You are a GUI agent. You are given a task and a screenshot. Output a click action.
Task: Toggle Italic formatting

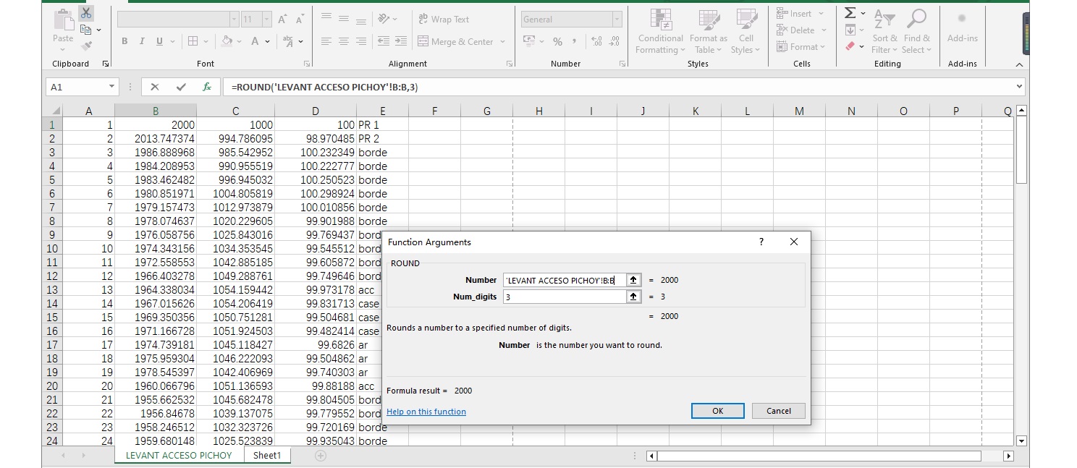[x=142, y=42]
